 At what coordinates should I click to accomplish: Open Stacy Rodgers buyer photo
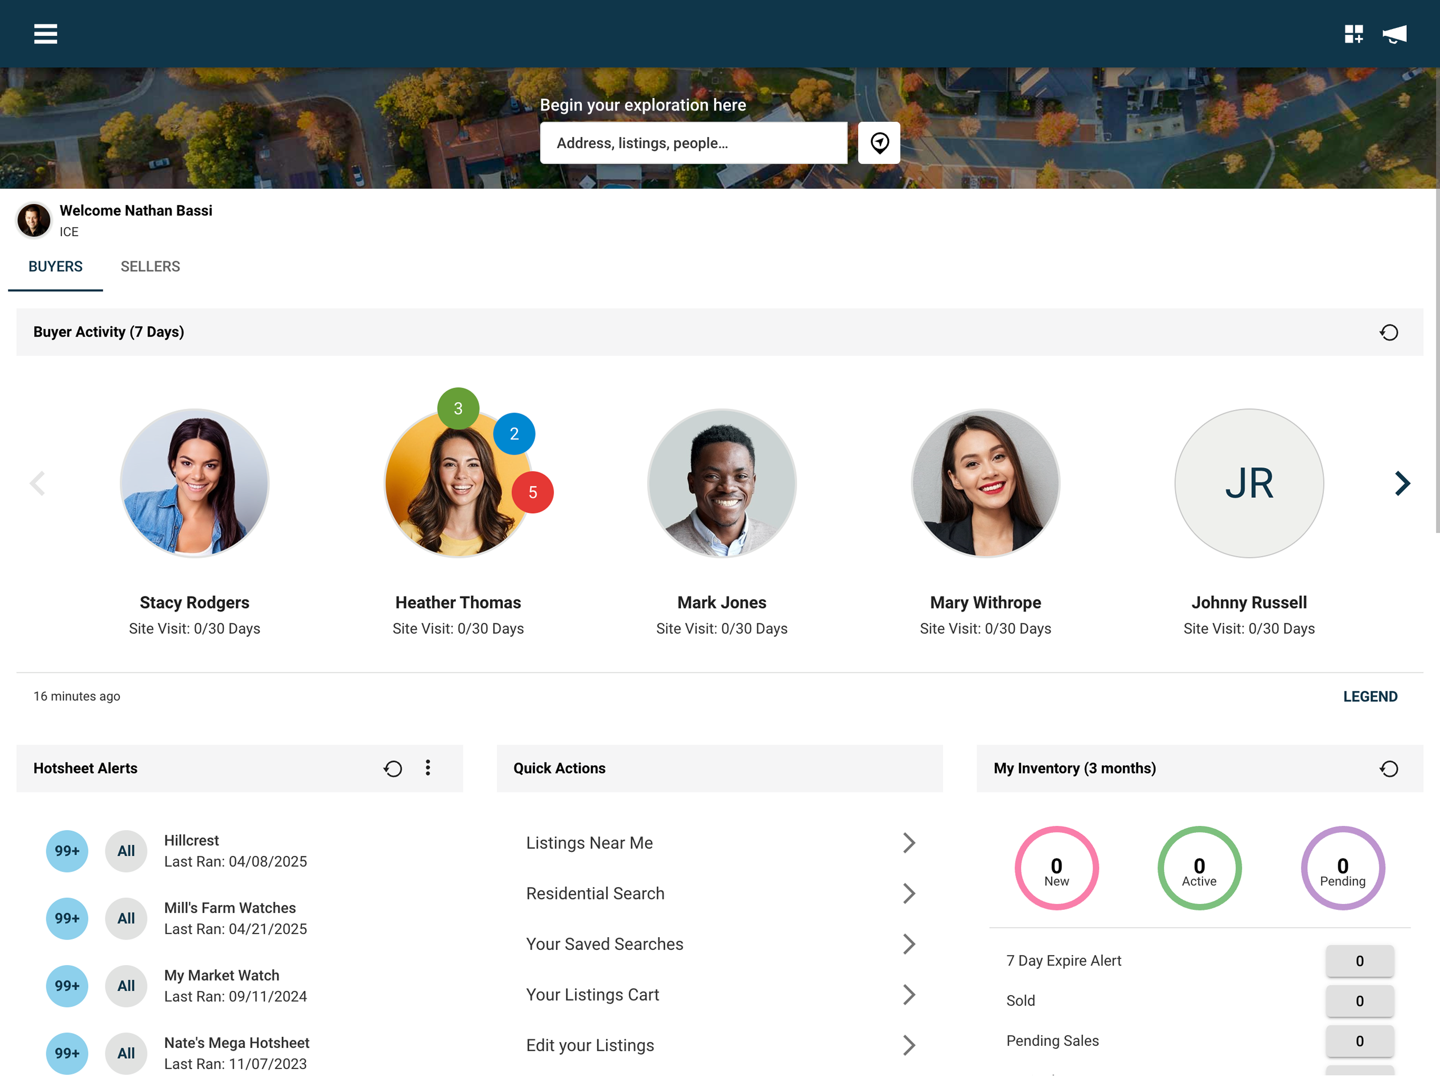click(194, 484)
